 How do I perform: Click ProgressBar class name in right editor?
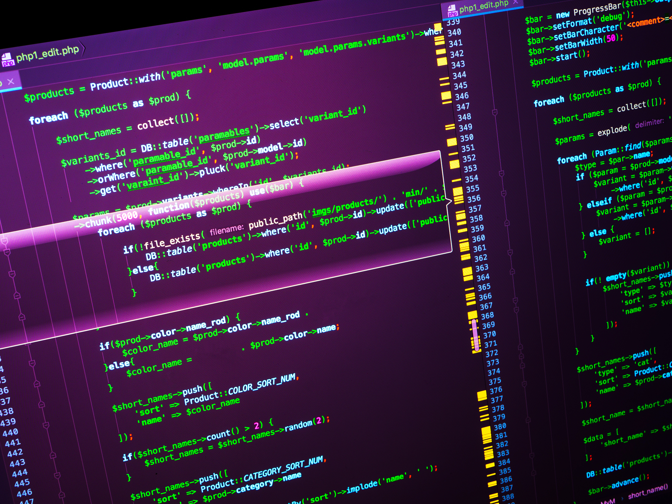[597, 10]
